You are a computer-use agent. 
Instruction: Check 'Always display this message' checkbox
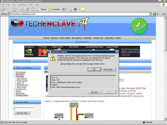(x=58, y=64)
